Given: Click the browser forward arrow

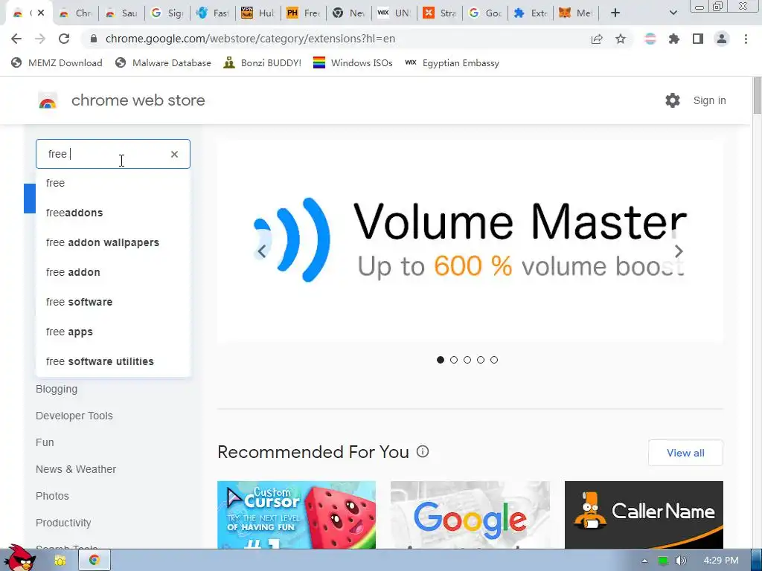Looking at the screenshot, I should pos(40,39).
